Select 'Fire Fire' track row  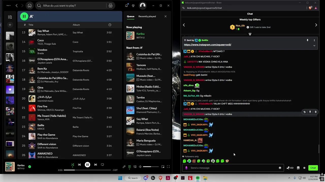(x=70, y=108)
